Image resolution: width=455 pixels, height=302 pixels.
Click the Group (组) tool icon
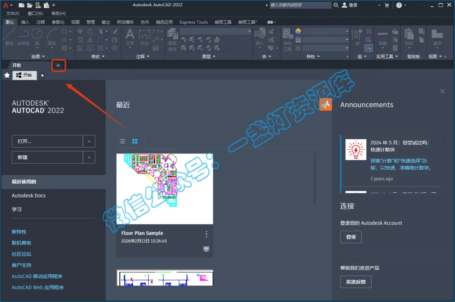click(x=357, y=37)
